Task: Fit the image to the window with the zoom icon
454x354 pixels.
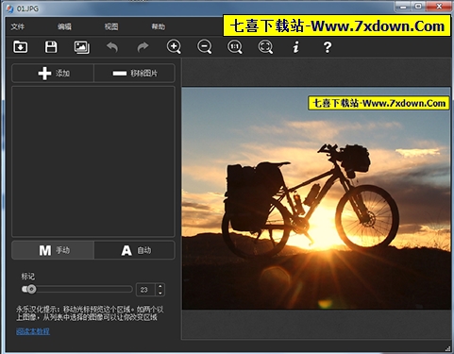Action: point(265,47)
